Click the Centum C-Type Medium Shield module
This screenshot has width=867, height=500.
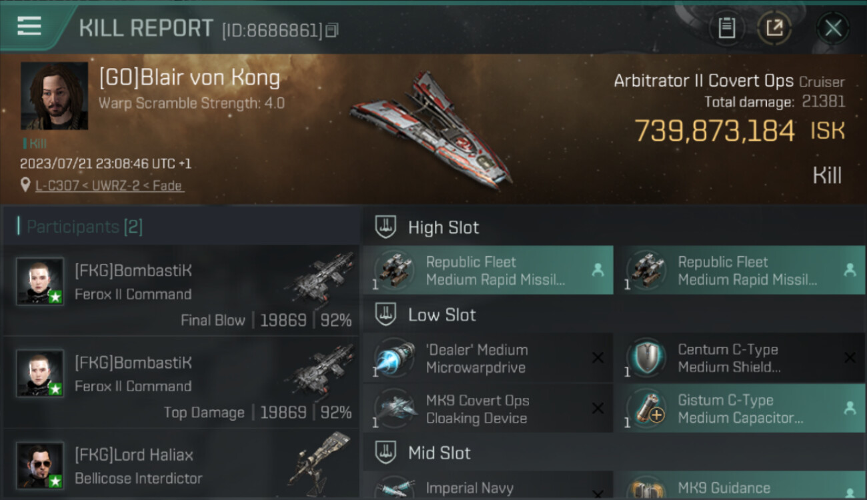pos(740,358)
